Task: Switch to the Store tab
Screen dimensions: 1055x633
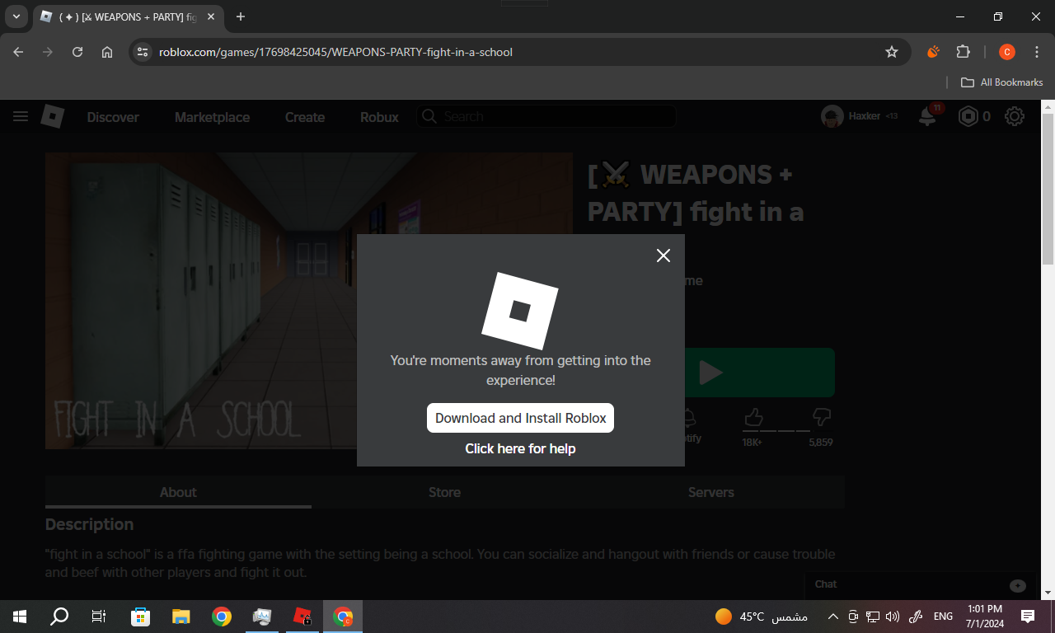Action: 444,492
